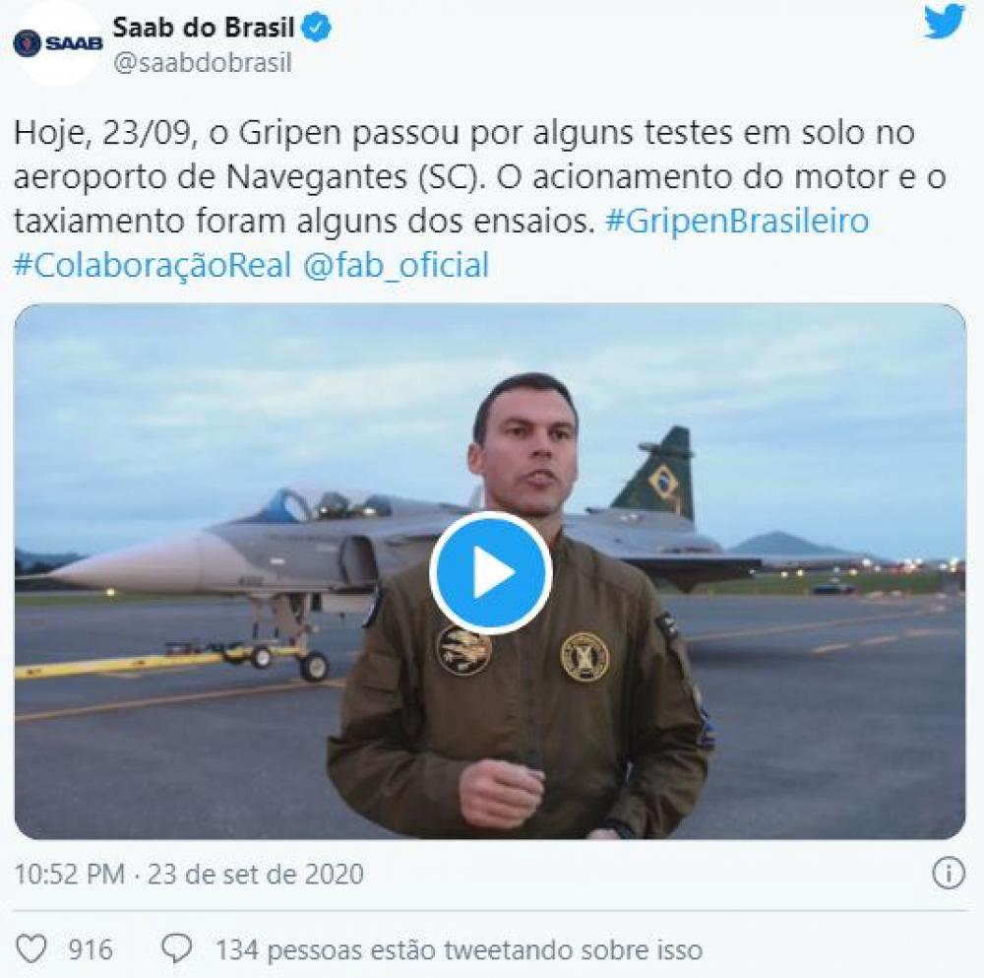This screenshot has width=984, height=978.
Task: Visit the @fab_oficial mention
Action: click(x=396, y=265)
